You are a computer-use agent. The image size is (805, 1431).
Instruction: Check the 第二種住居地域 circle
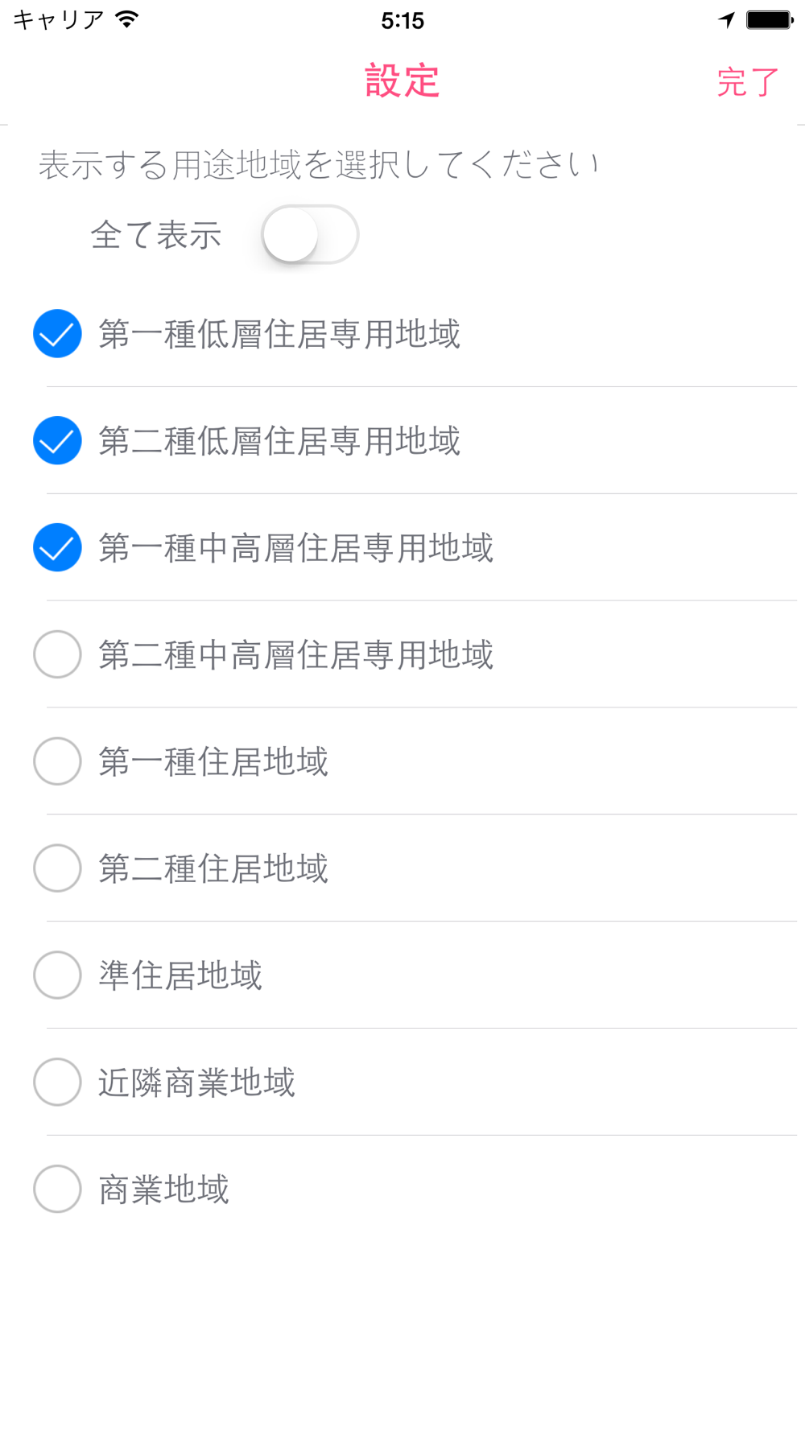click(57, 868)
